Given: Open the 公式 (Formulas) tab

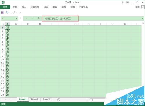Looking at the screenshot, I should (46, 7).
